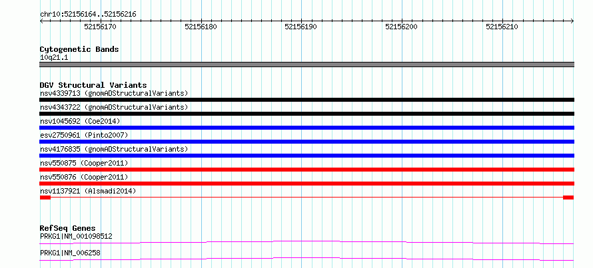Open gene label PRKG1|NM_006258

[x=70, y=253]
